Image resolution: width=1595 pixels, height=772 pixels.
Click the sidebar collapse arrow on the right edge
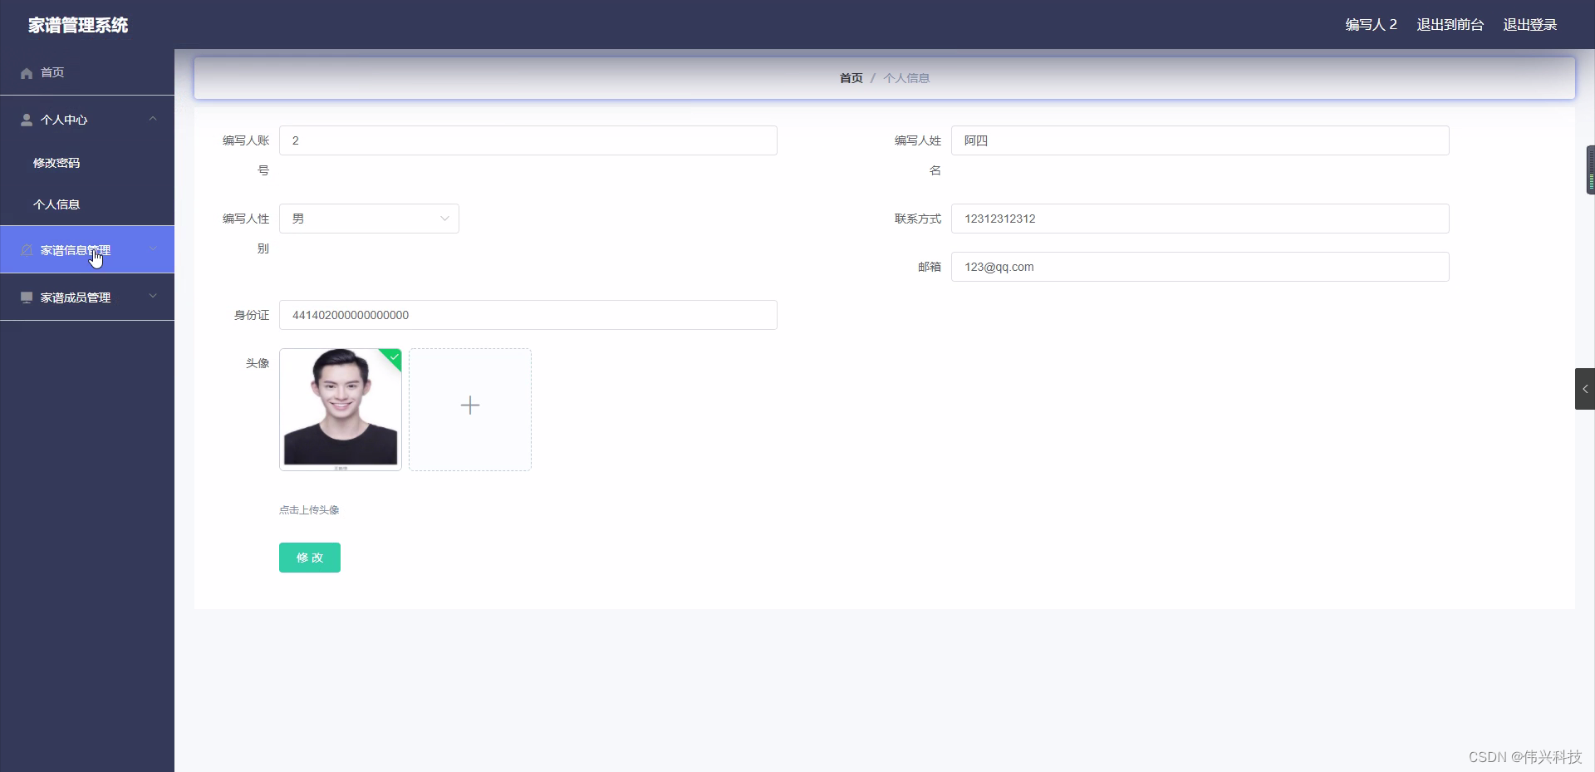pos(1585,388)
